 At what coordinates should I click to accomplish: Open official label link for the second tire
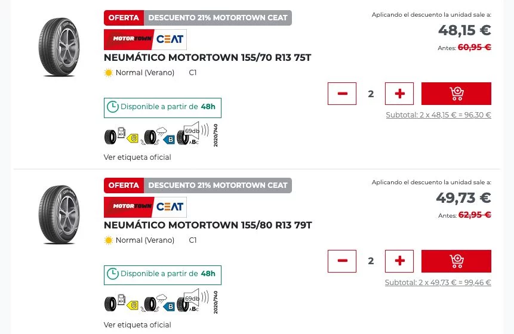[x=137, y=325]
